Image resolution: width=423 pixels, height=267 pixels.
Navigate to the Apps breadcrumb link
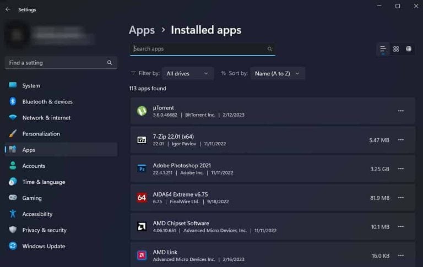[142, 30]
